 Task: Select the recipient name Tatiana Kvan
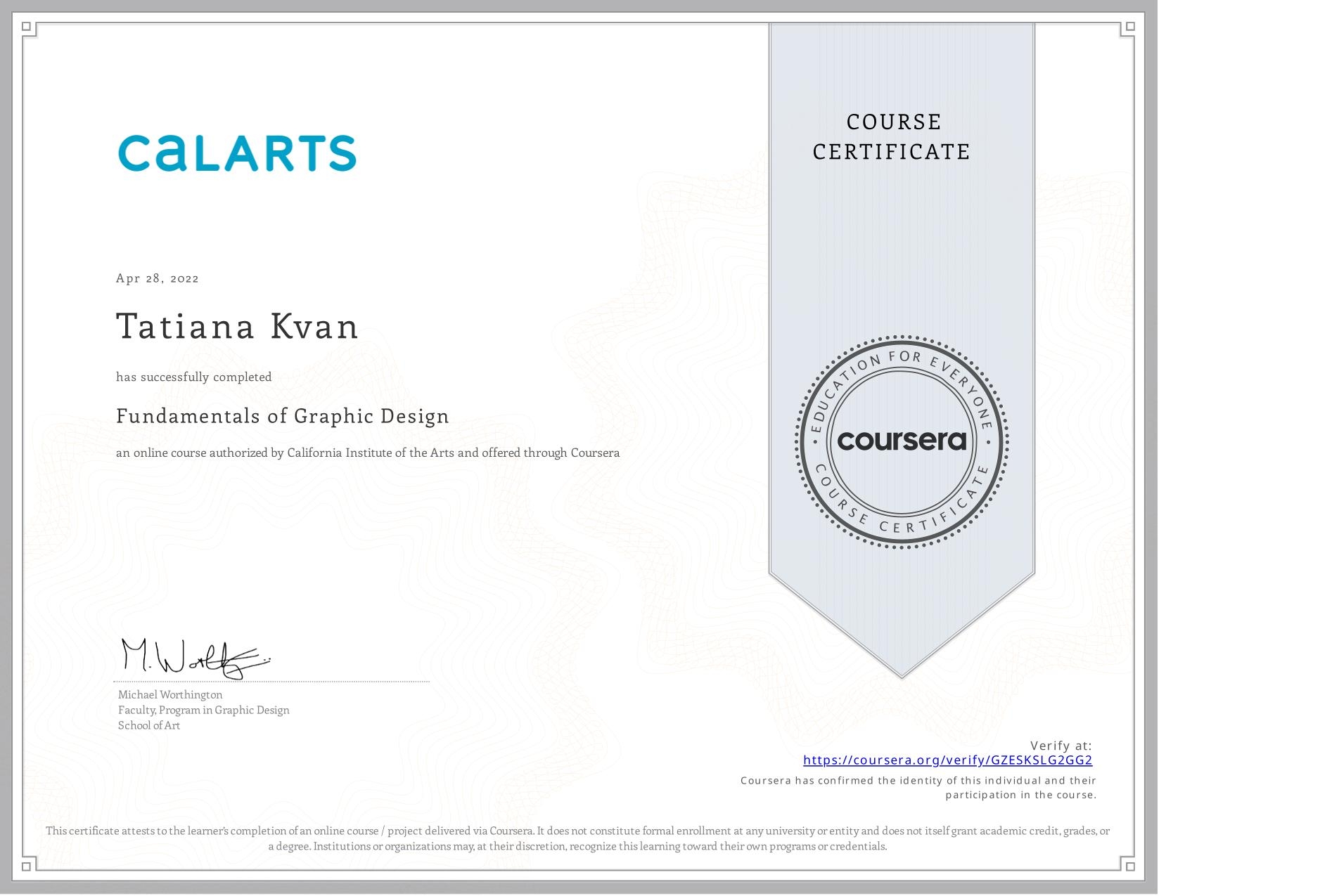(x=237, y=327)
